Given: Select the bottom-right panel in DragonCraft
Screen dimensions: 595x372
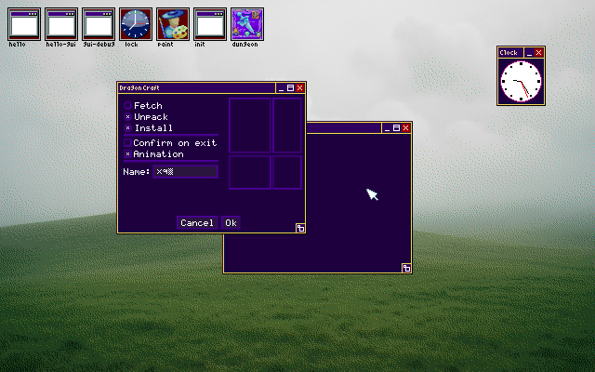Looking at the screenshot, I should pyautogui.click(x=287, y=172).
